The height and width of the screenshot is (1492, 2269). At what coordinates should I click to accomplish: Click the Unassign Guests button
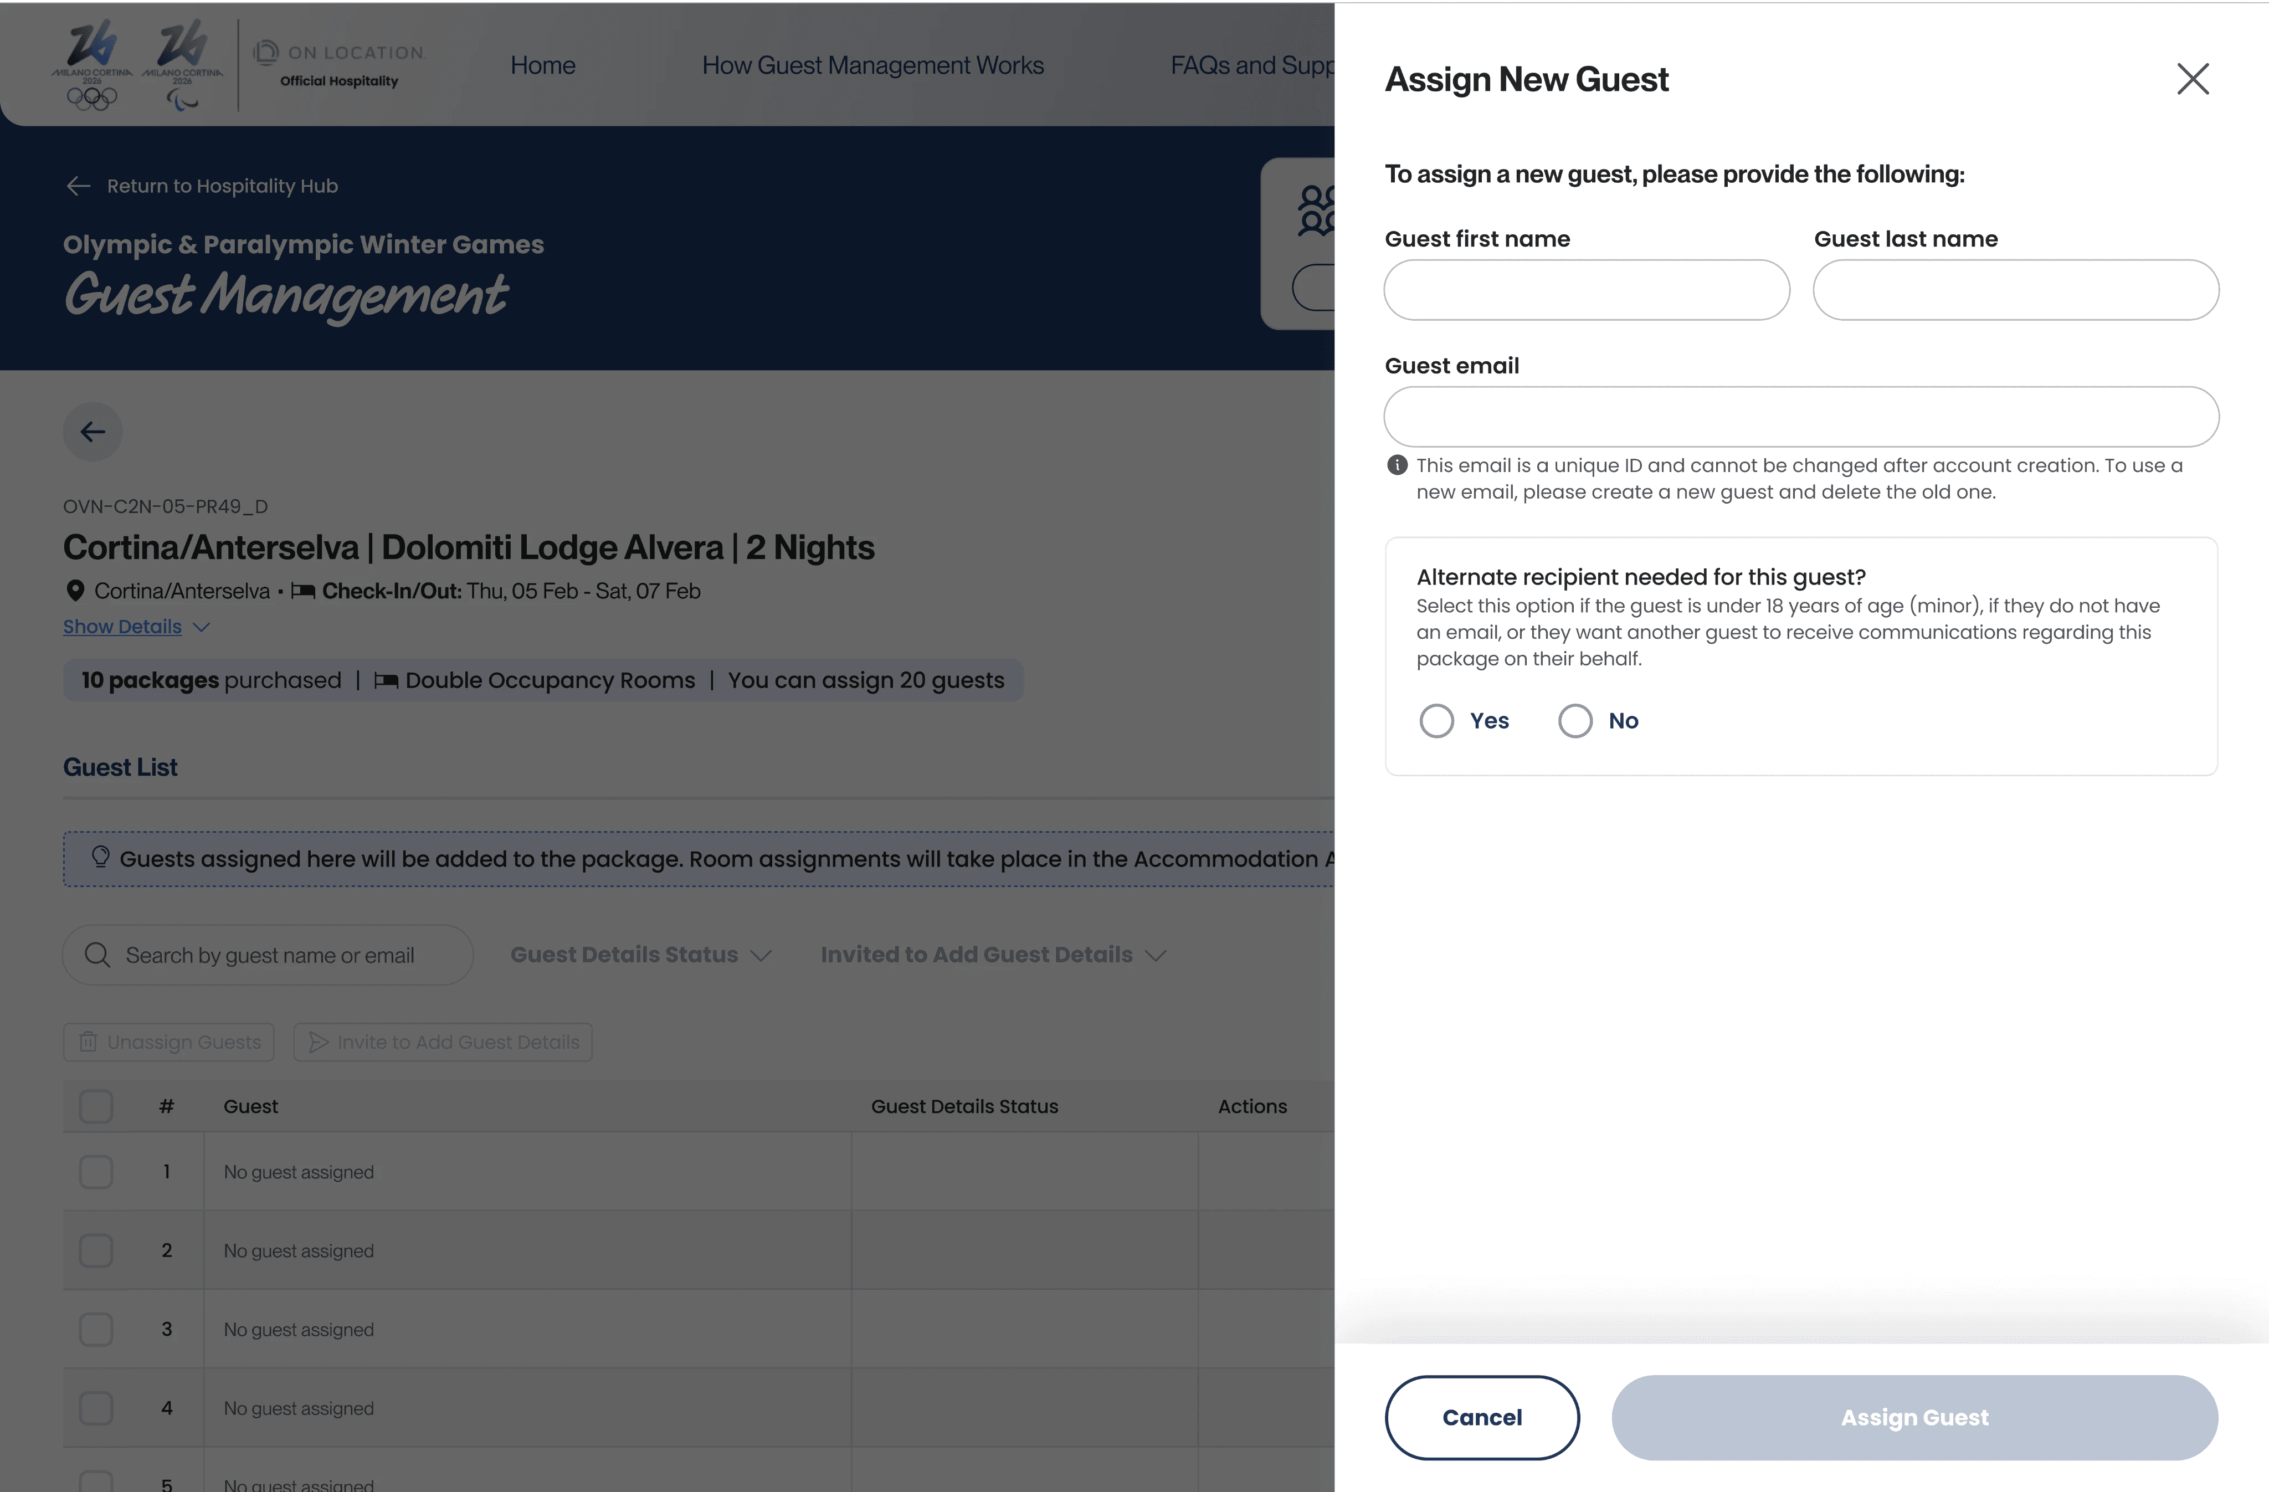click(x=169, y=1042)
